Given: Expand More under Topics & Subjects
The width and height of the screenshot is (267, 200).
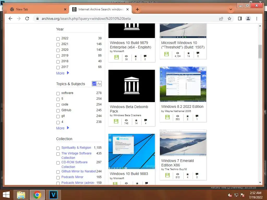Looking at the screenshot, I should [63, 128].
